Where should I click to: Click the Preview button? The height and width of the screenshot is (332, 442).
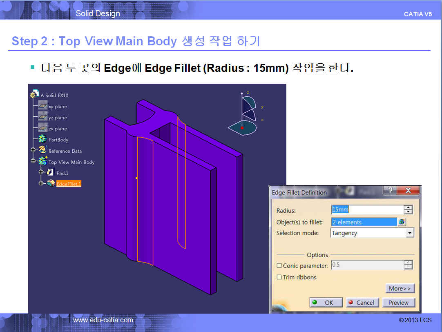[398, 303]
